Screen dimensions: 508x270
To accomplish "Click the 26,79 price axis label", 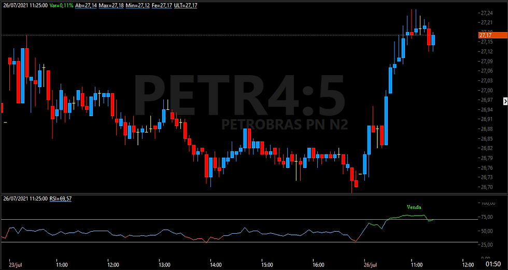I will (488, 158).
